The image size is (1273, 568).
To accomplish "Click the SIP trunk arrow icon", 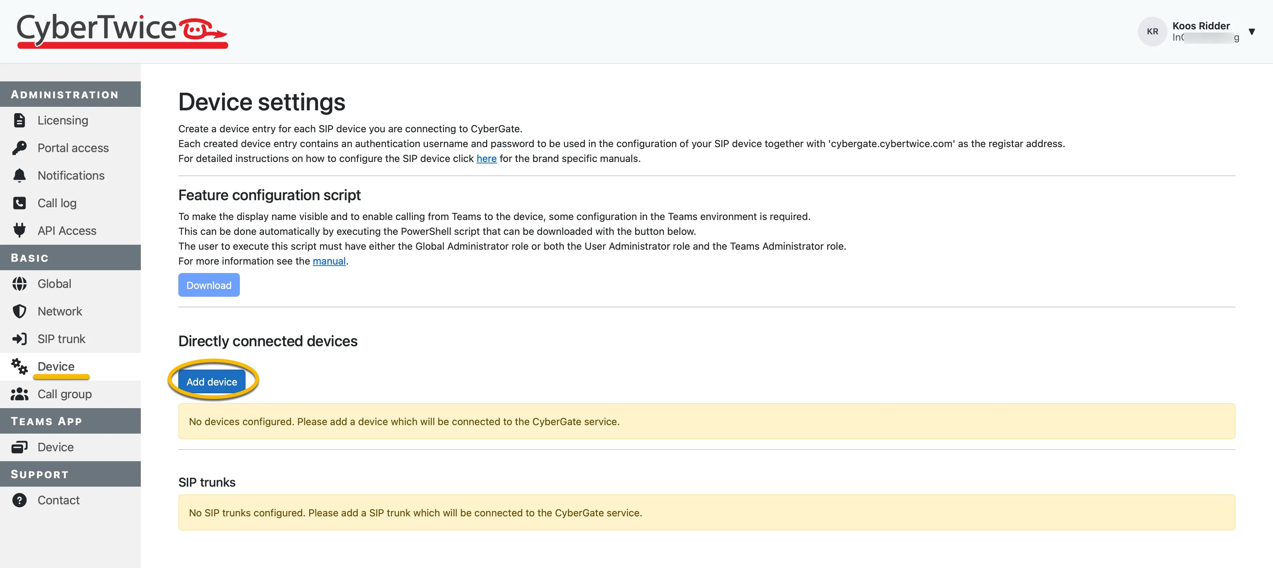I will click(x=19, y=339).
